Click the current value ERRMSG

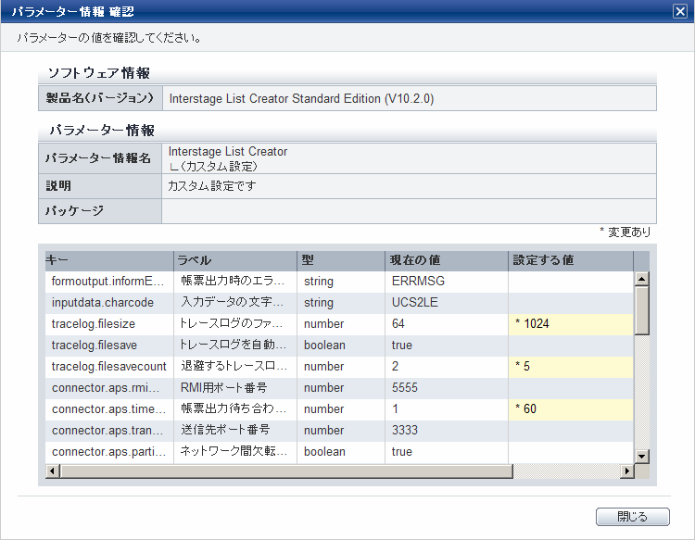pyautogui.click(x=418, y=282)
